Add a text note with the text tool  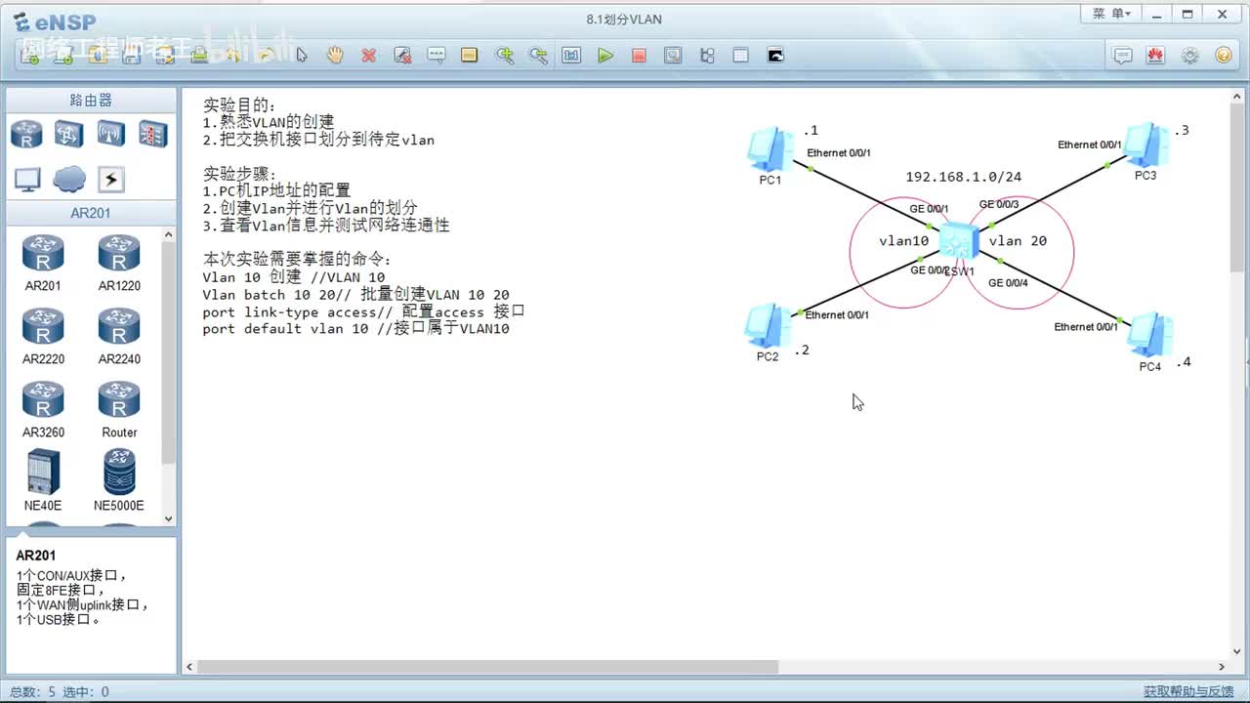[x=436, y=56]
